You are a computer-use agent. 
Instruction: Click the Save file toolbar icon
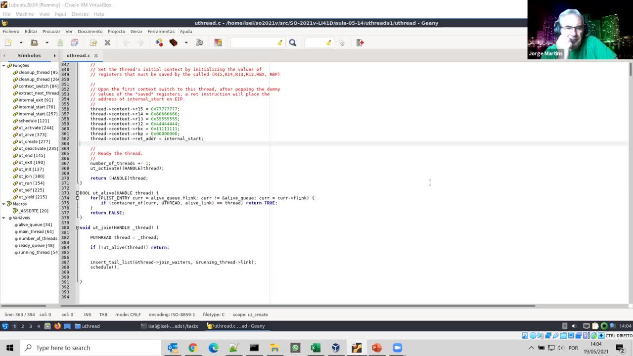60,43
